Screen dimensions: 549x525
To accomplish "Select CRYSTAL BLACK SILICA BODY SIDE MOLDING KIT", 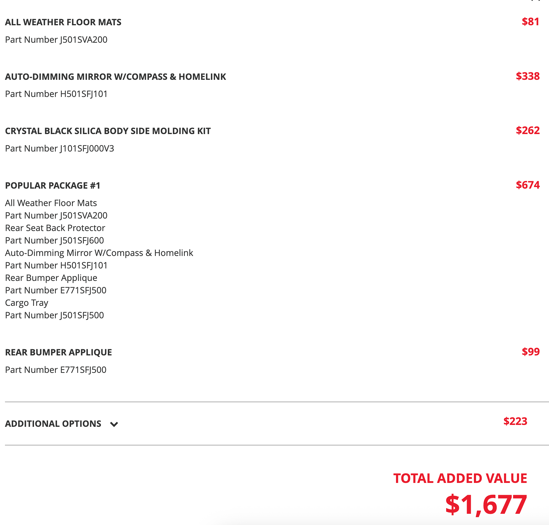I will [x=108, y=131].
